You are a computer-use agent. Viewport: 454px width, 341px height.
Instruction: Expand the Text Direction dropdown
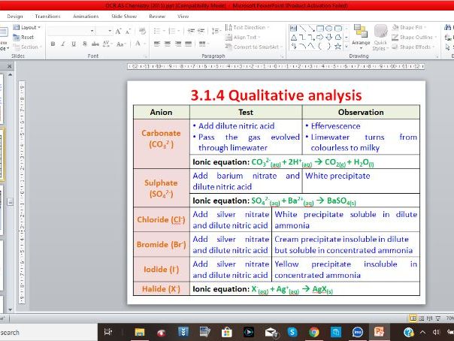click(x=249, y=27)
